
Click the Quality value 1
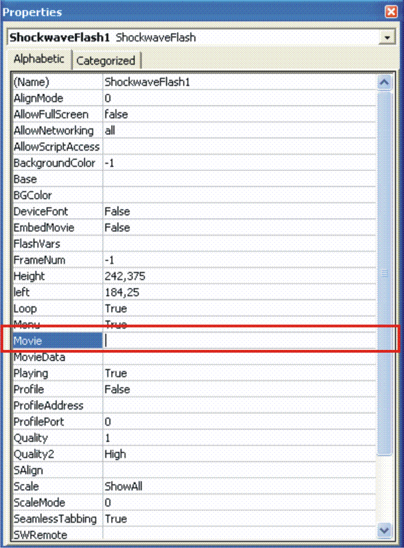(x=107, y=438)
